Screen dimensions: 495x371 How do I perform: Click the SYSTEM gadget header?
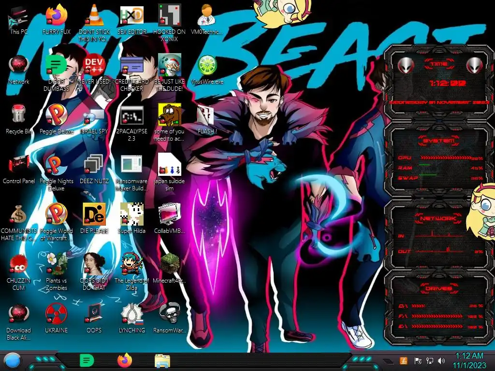[x=438, y=141]
